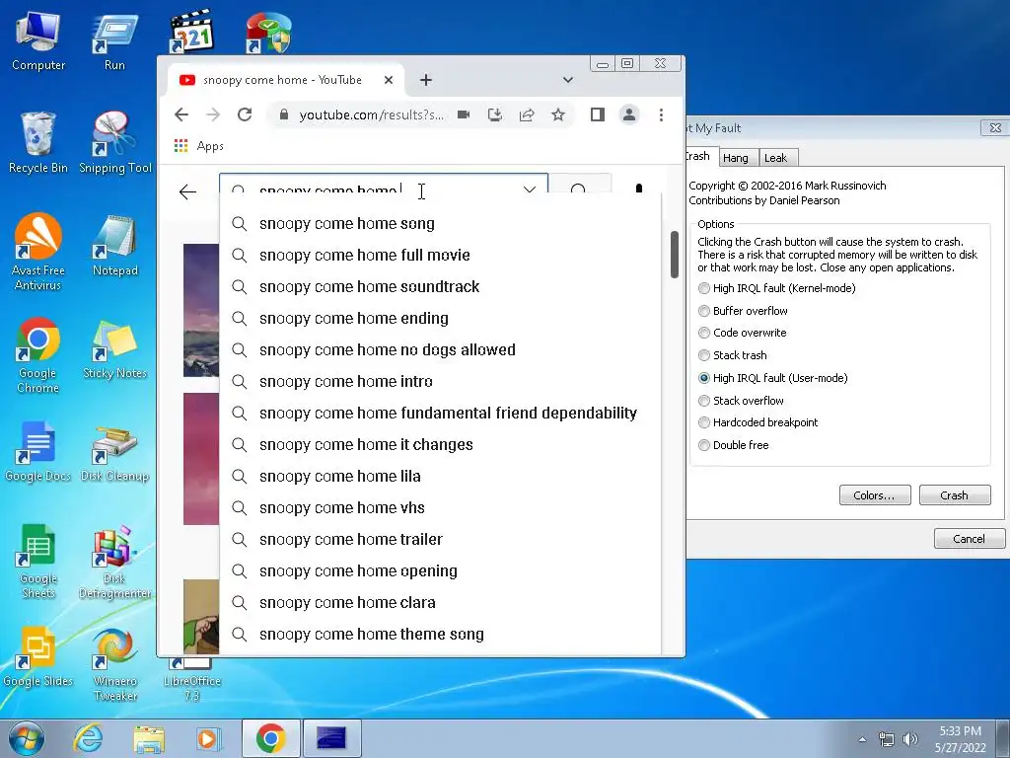
Task: Click the camera icon in the address bar
Action: pos(464,114)
